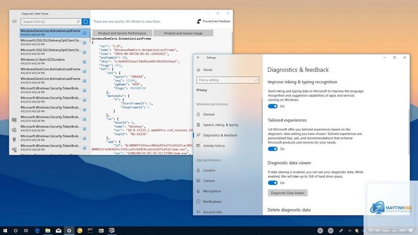418x235 pixels.
Task: Turn off Improve inking & typing recognition
Action: 273,106
